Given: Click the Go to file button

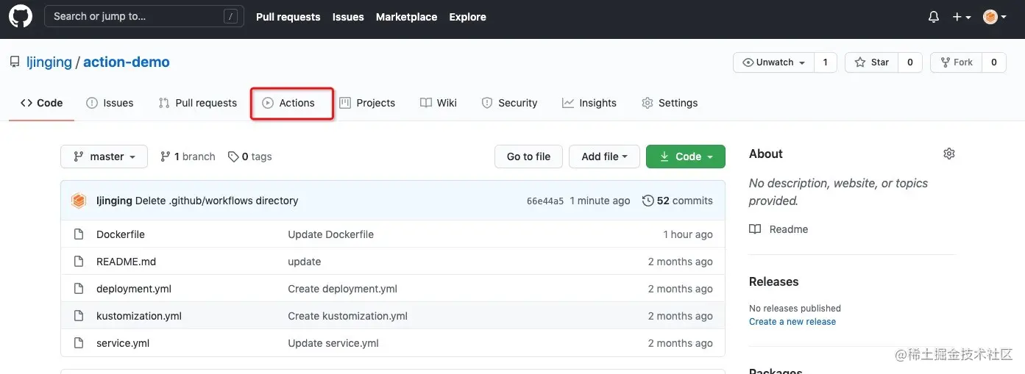Looking at the screenshot, I should click(x=528, y=157).
